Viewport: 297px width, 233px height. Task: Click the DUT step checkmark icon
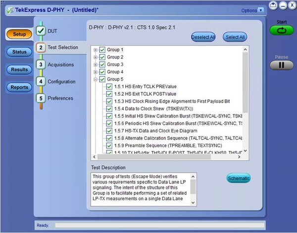[41, 31]
